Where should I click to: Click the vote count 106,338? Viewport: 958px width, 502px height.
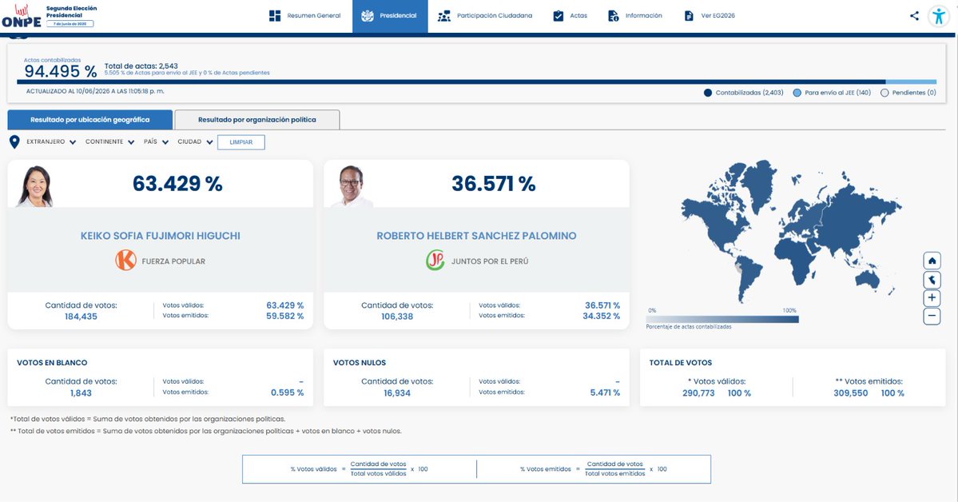coord(397,317)
